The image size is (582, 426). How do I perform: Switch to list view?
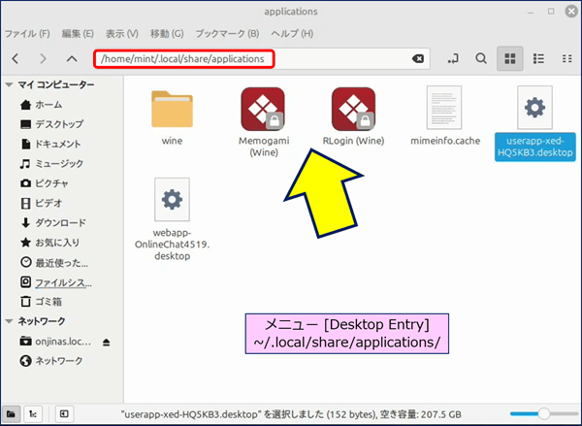point(538,58)
